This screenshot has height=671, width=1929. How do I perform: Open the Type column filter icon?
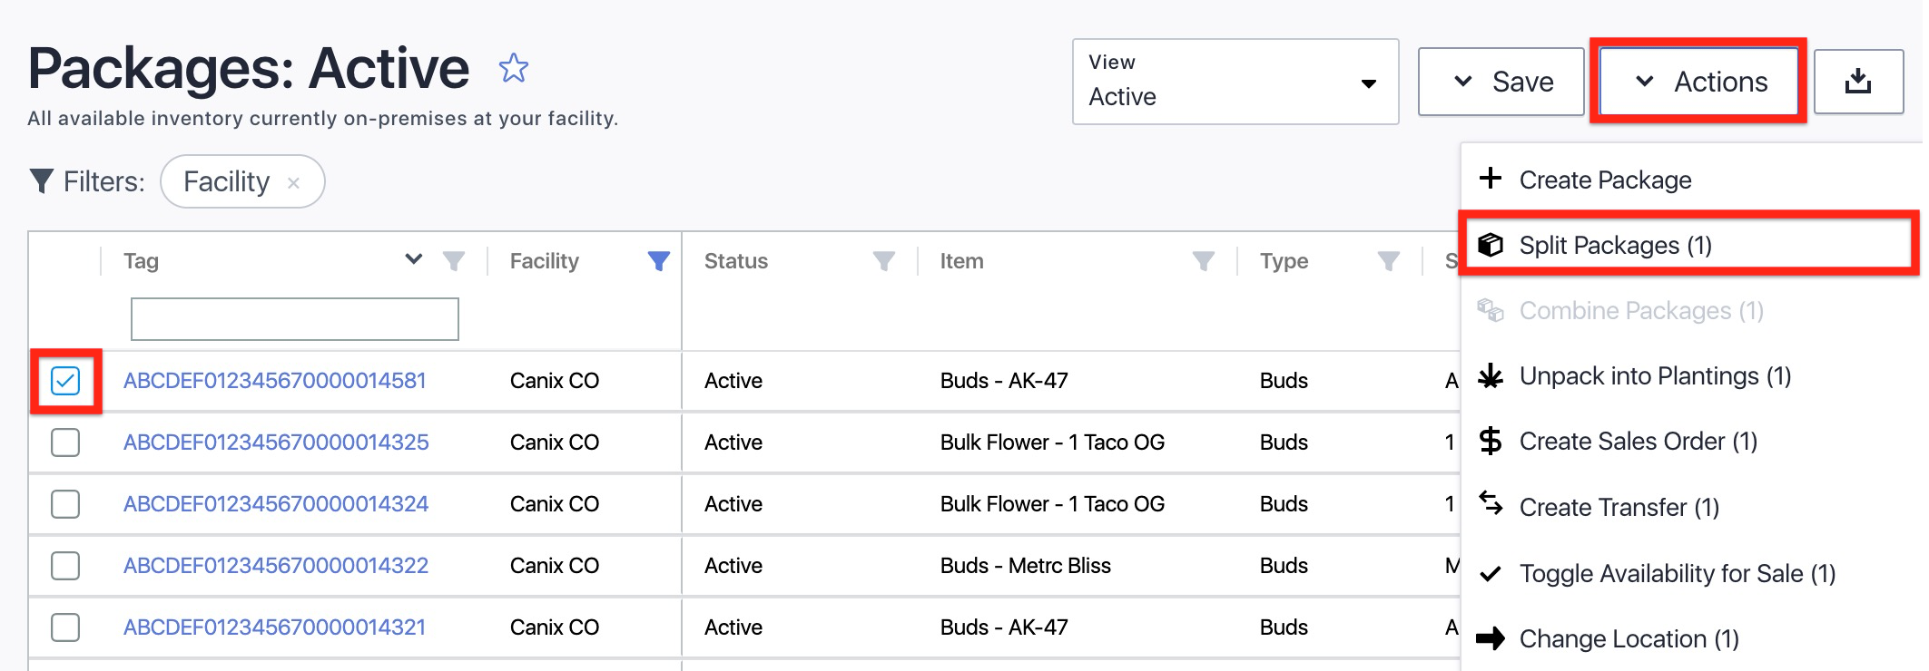(x=1389, y=261)
